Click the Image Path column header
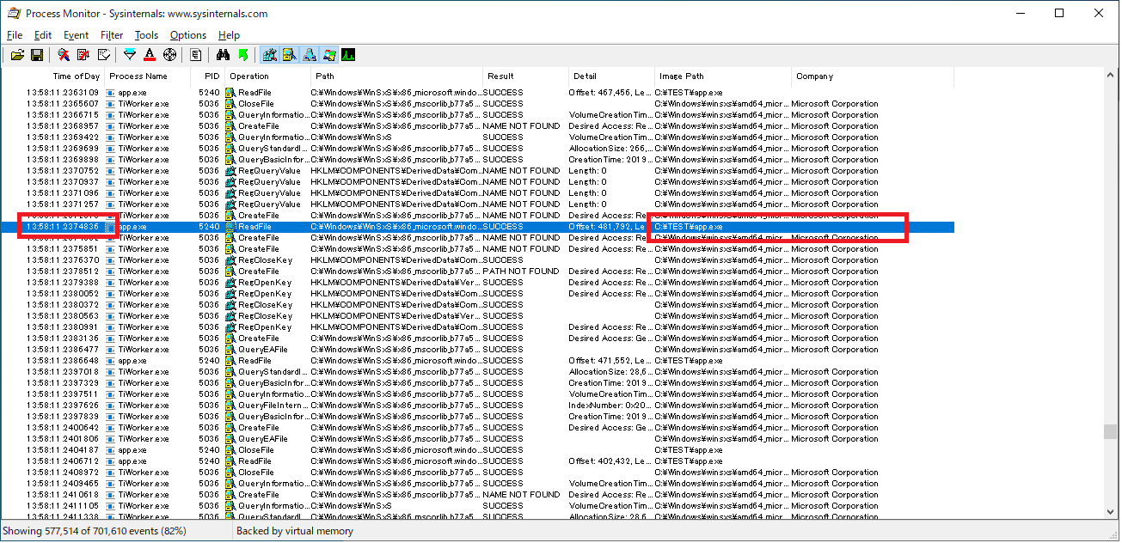This screenshot has width=1122, height=543. [x=723, y=76]
